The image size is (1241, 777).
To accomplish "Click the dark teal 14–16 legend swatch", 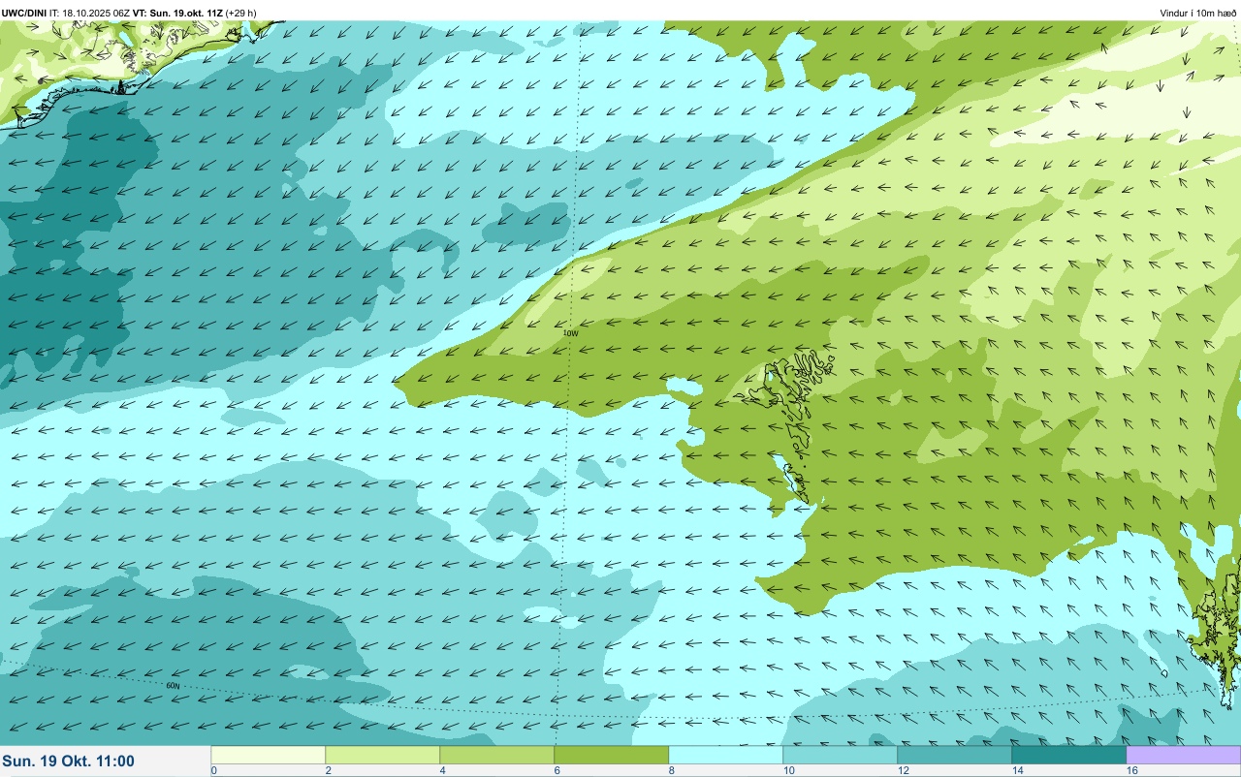I will click(1069, 754).
